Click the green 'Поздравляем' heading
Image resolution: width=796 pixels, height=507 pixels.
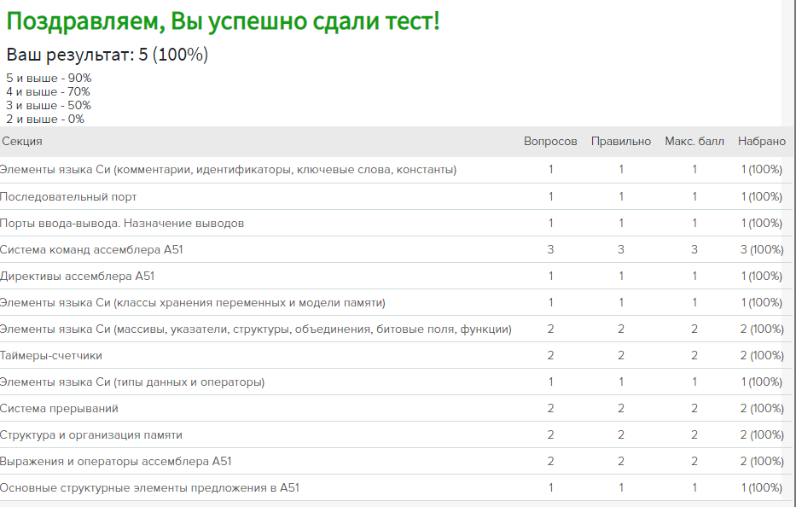click(x=223, y=22)
